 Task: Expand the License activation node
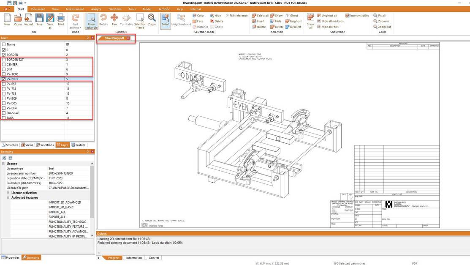point(8,193)
